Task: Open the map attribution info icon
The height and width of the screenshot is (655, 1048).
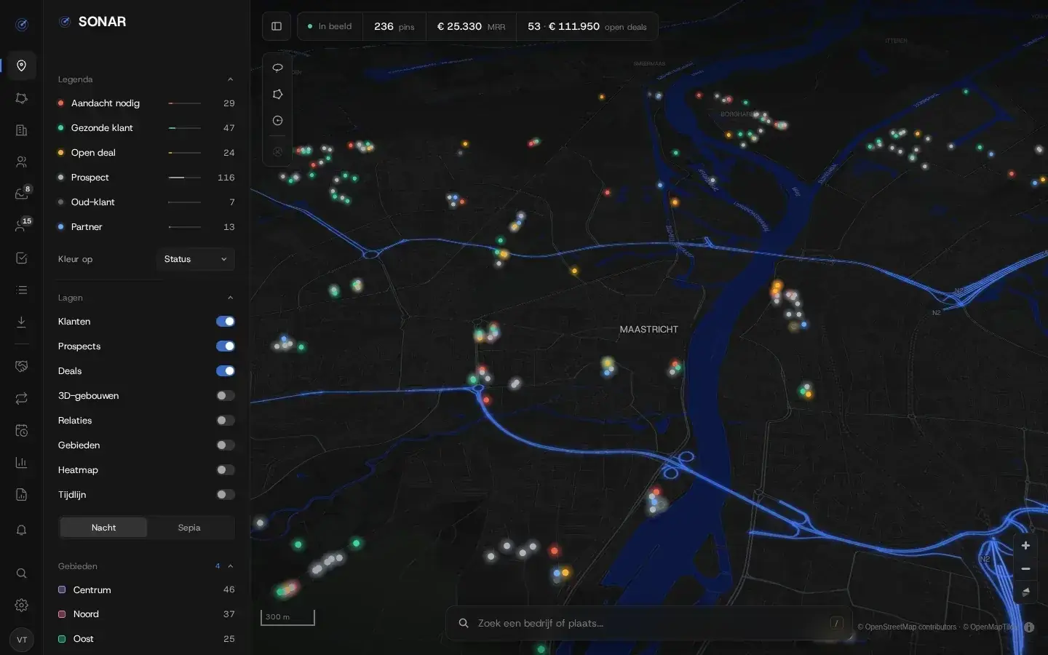Action: click(x=1029, y=627)
